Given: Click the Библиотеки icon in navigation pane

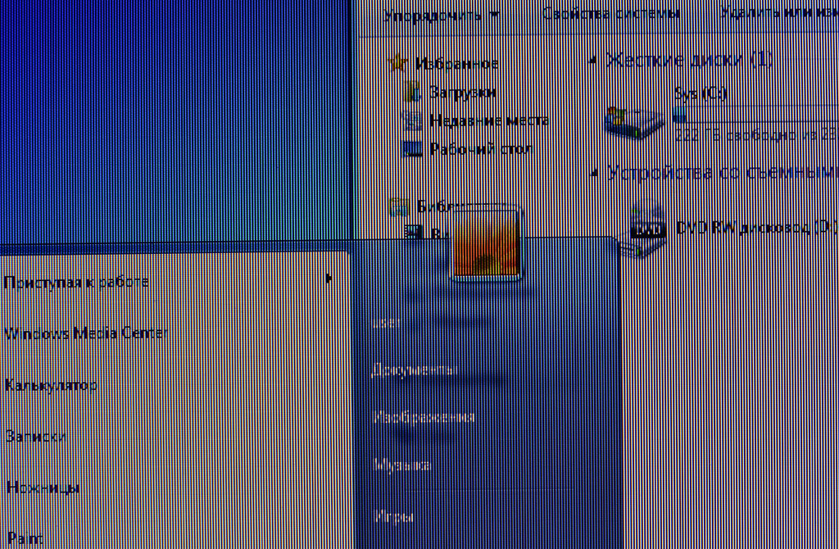Looking at the screenshot, I should point(399,206).
